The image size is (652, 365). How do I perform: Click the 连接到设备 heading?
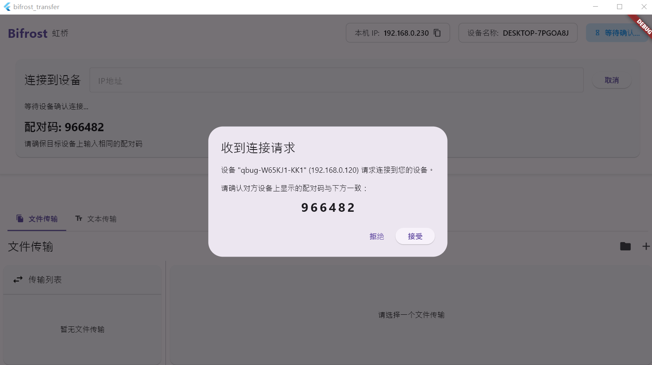pos(52,80)
